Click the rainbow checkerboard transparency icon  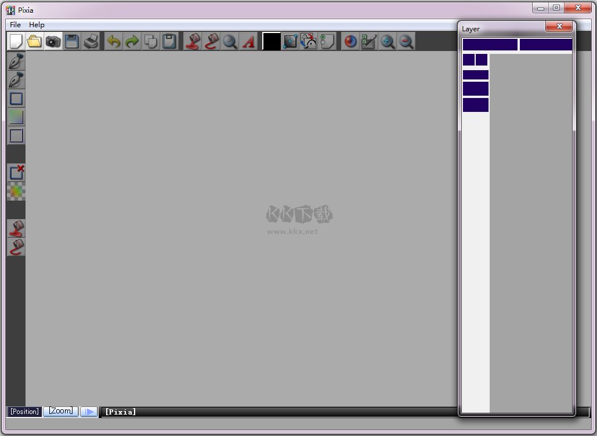click(16, 191)
